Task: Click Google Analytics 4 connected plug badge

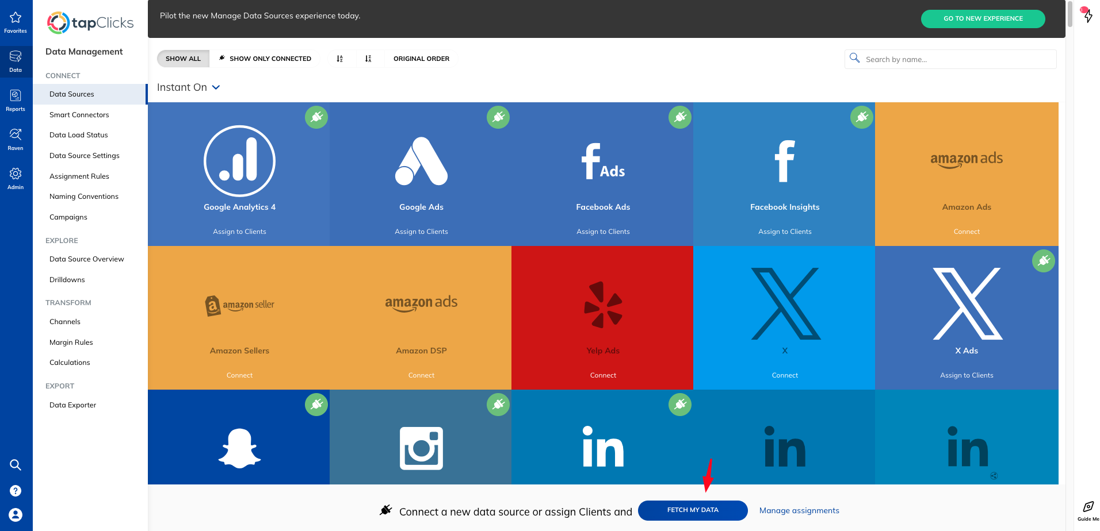Action: [x=316, y=117]
